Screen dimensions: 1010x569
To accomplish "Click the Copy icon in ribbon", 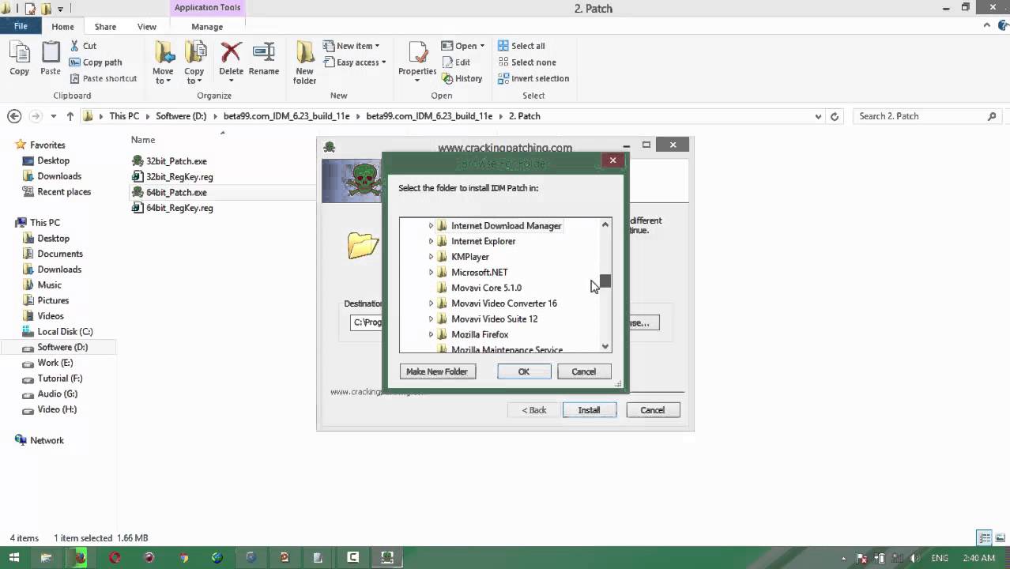I will point(19,59).
